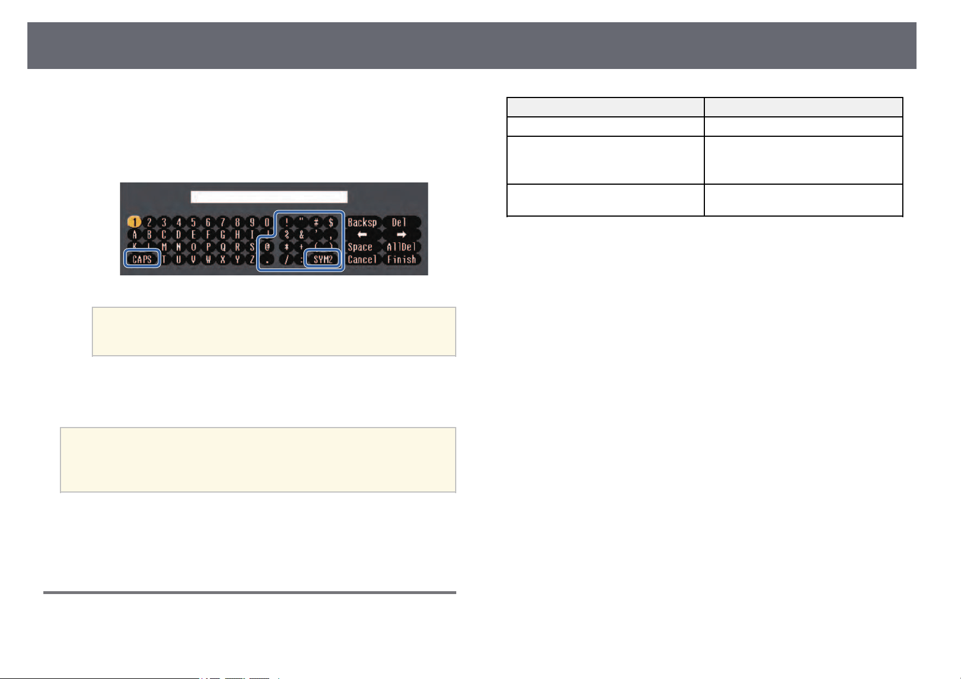Select the letter C key
This screenshot has height=679, width=961.
pos(164,234)
